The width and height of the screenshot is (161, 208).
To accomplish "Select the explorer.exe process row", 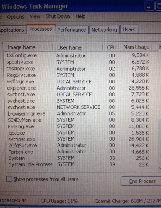I will click(x=78, y=88).
